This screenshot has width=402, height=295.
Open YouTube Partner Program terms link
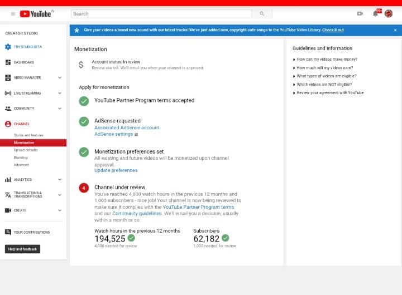[x=198, y=207]
